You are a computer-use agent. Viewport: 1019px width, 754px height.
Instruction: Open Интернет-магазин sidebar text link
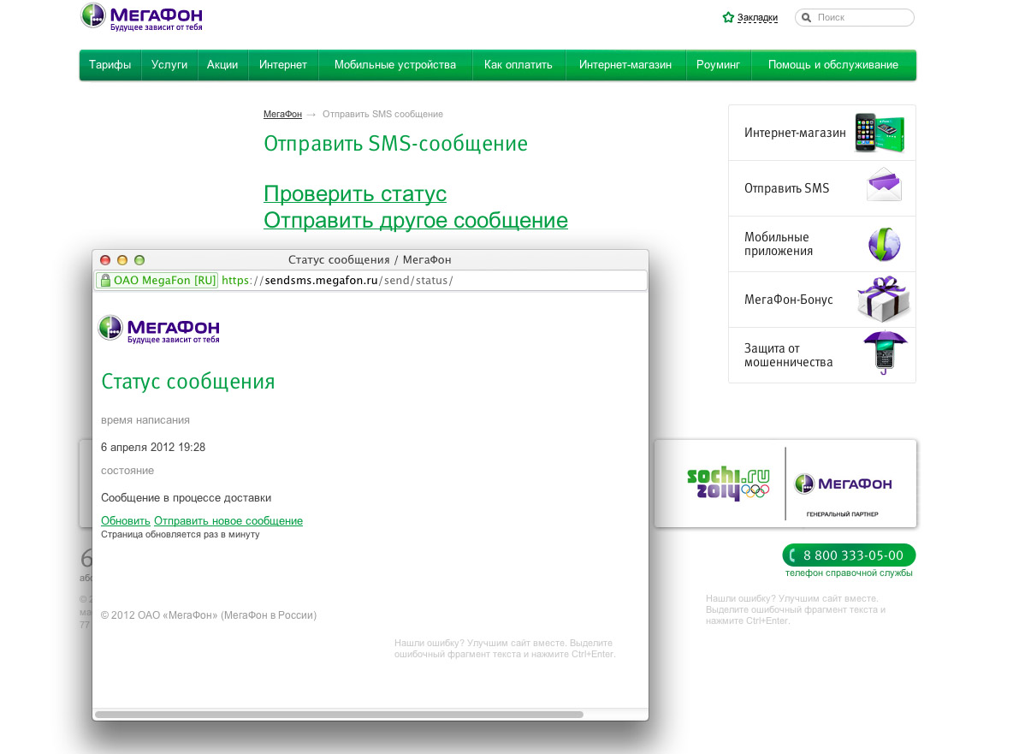tap(795, 133)
